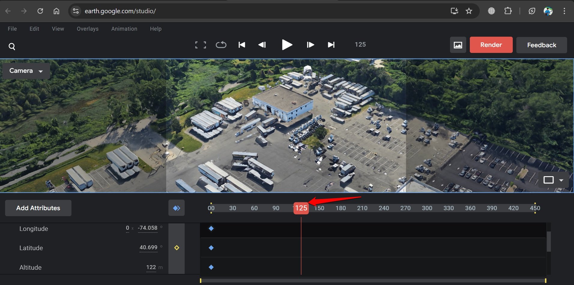The height and width of the screenshot is (285, 574).
Task: Reload the Earth Studio page
Action: point(40,11)
